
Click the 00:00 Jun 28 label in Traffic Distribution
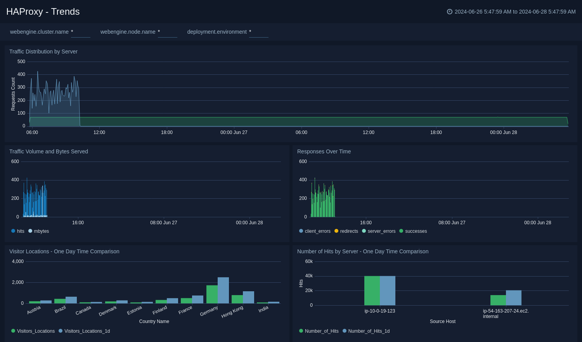pos(504,132)
